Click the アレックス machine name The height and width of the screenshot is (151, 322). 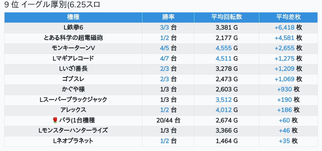73,110
